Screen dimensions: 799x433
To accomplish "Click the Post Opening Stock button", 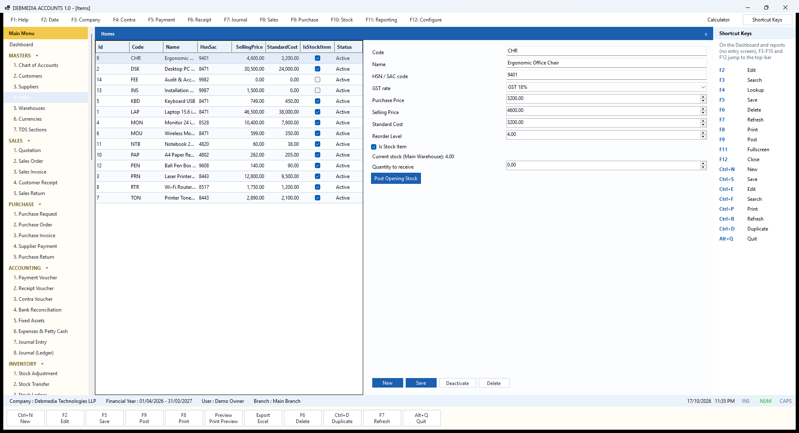I will point(396,178).
